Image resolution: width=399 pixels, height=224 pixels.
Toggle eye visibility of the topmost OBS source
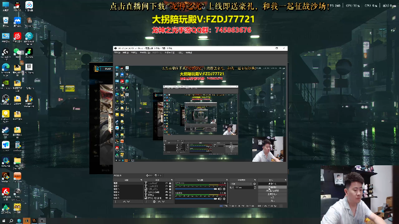click(x=167, y=183)
